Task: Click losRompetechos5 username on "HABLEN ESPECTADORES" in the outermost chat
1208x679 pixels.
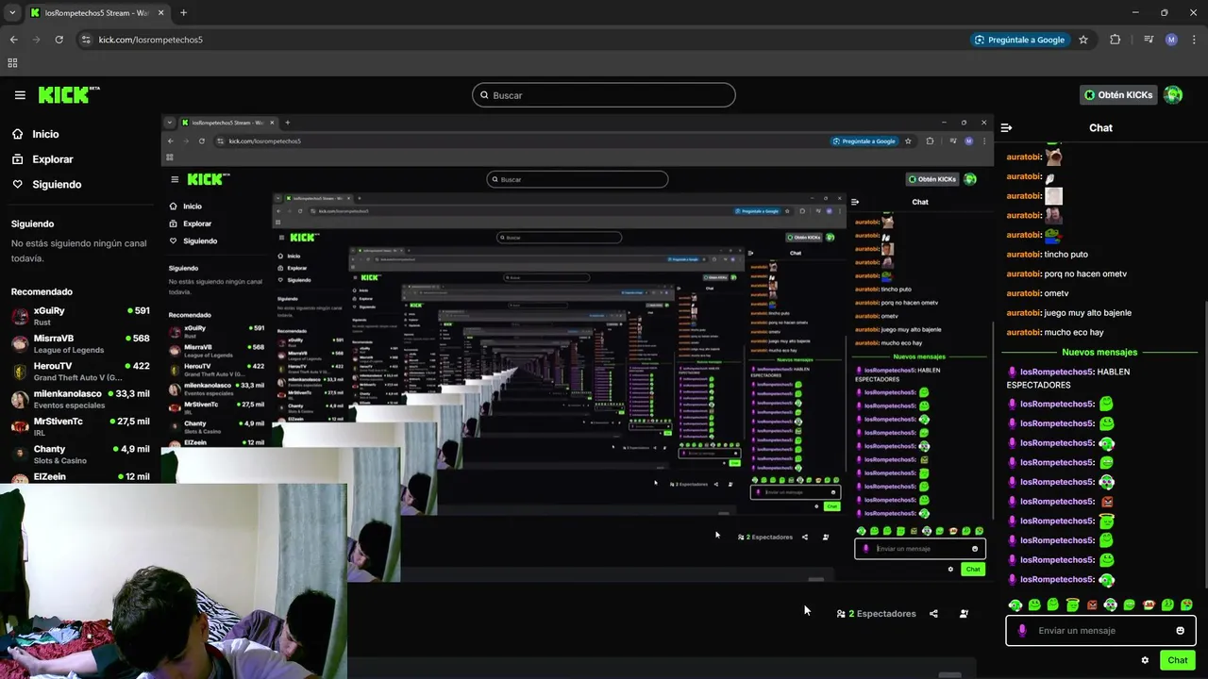Action: tap(1057, 372)
